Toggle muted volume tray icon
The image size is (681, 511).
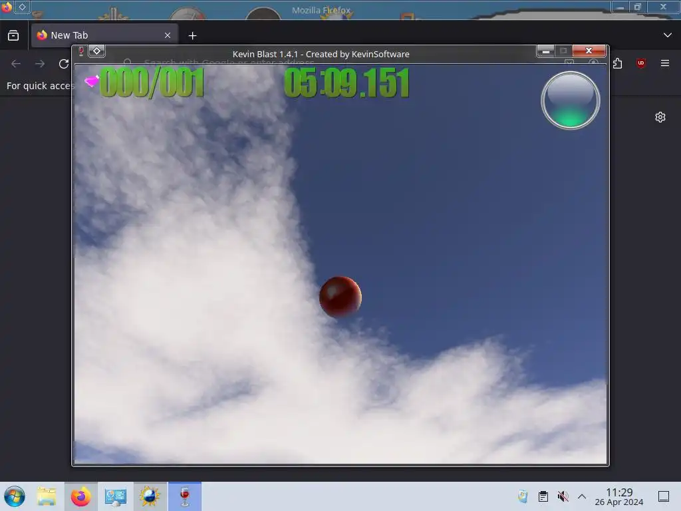click(563, 496)
